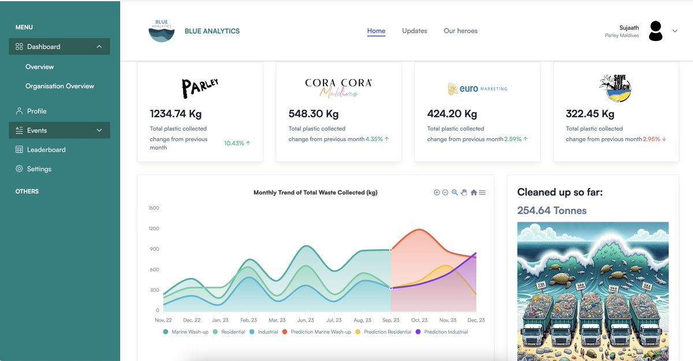Click the 1500 y-axis label
The height and width of the screenshot is (361, 693).
(154, 208)
